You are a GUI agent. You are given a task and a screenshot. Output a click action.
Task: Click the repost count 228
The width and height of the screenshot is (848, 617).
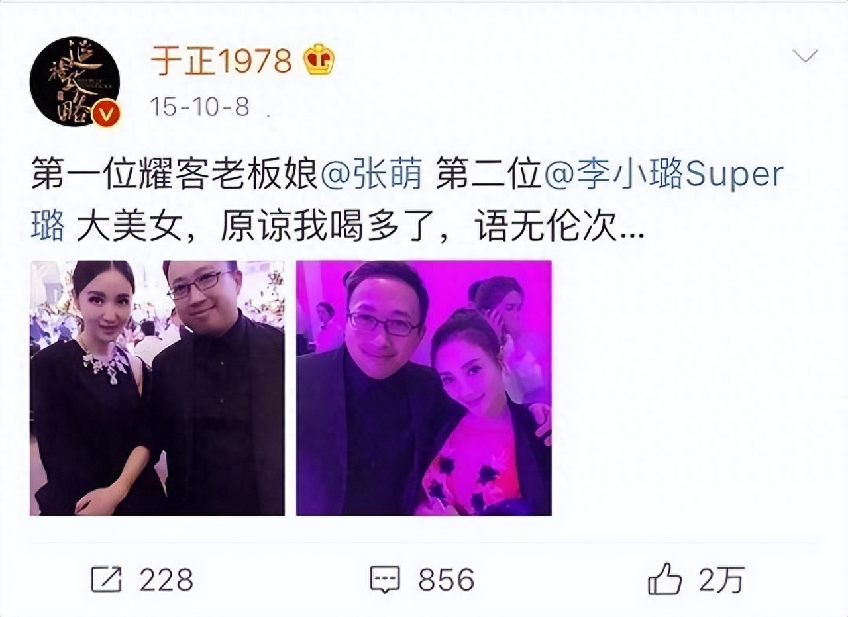[x=166, y=579]
